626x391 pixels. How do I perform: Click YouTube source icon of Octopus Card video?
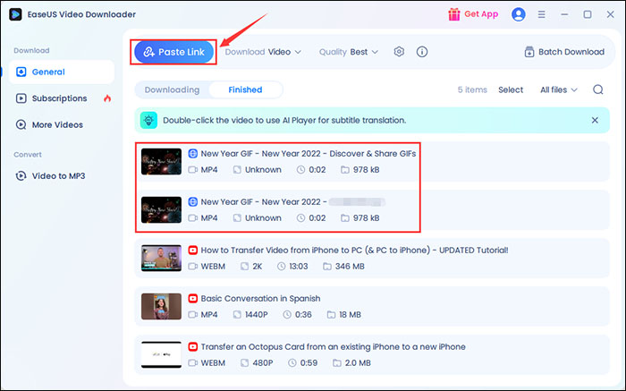point(193,346)
